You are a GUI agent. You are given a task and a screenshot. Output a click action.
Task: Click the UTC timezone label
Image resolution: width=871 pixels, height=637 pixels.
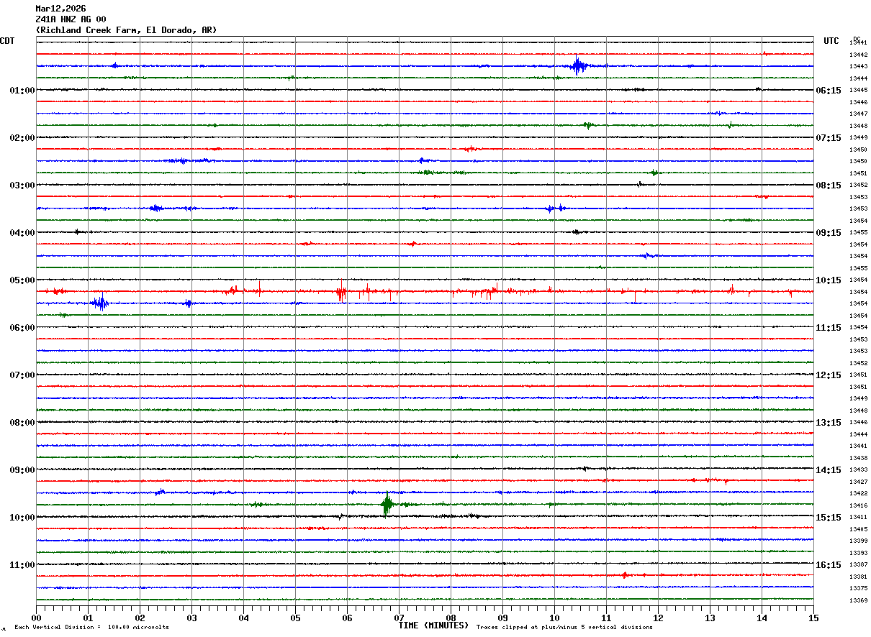(831, 41)
